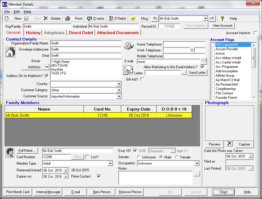Expand the Customer Category dropdown
This screenshot has height=199, width=262.
click(119, 90)
